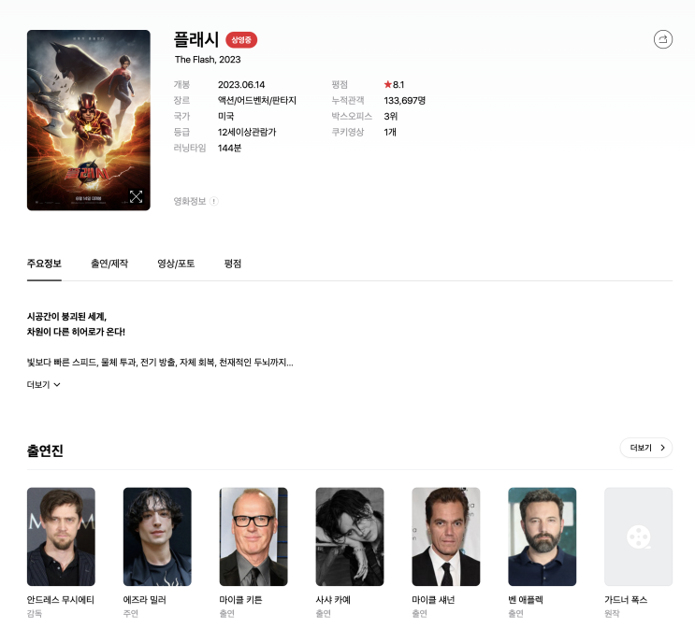This screenshot has height=643, width=695.
Task: Open 벤 애플렉 cast photo
Action: point(543,536)
